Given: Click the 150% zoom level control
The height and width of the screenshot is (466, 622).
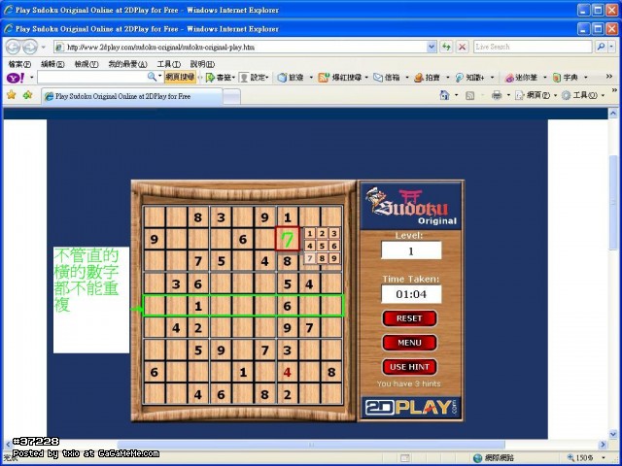Looking at the screenshot, I should coord(584,458).
